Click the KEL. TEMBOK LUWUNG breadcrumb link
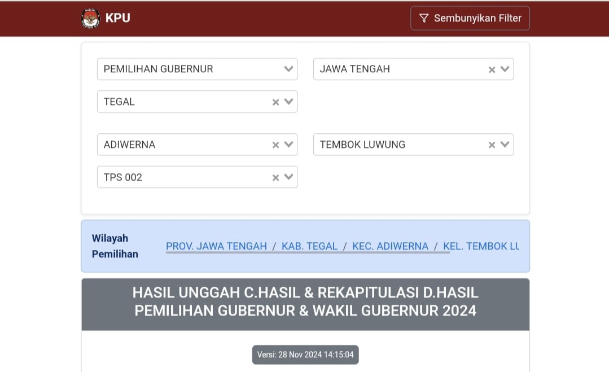 481,246
